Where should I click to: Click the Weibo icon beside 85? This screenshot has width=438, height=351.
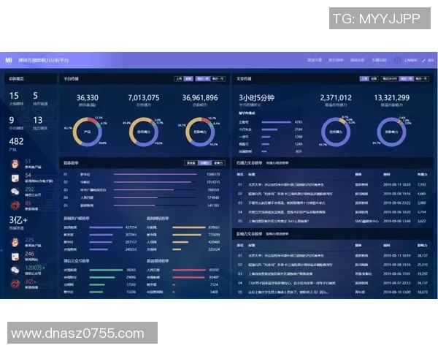coord(15,205)
